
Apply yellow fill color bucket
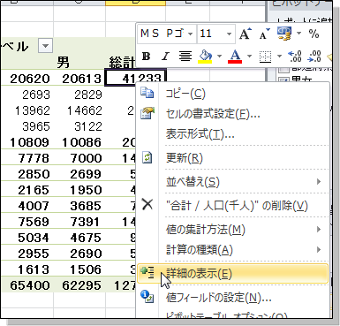click(x=206, y=56)
